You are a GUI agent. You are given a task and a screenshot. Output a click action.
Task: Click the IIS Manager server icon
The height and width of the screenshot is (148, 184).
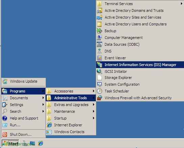coord(99,65)
